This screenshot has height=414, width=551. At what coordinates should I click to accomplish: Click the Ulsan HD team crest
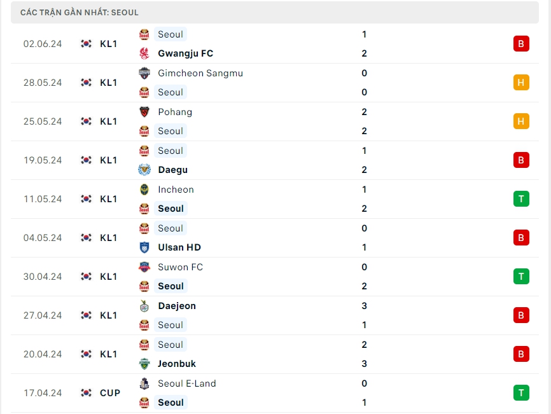[x=144, y=247]
